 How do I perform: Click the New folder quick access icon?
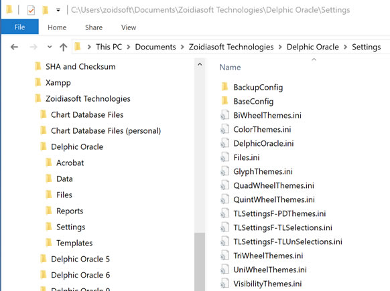[46, 10]
